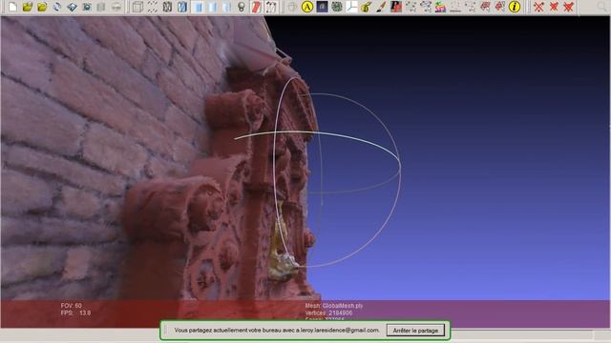Click the rainbow-colored toolbar icon
The image size is (611, 343).
[x=440, y=7]
